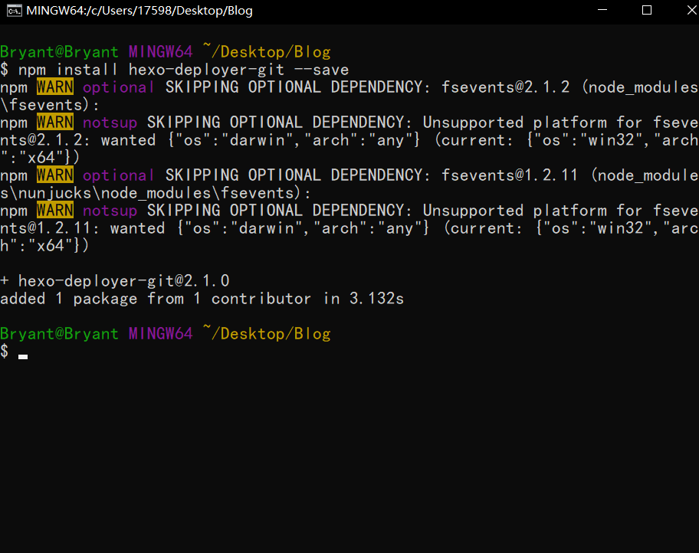Screen dimensions: 699x553
Task: Maximize the MINGW64 terminal window
Action: (x=647, y=10)
